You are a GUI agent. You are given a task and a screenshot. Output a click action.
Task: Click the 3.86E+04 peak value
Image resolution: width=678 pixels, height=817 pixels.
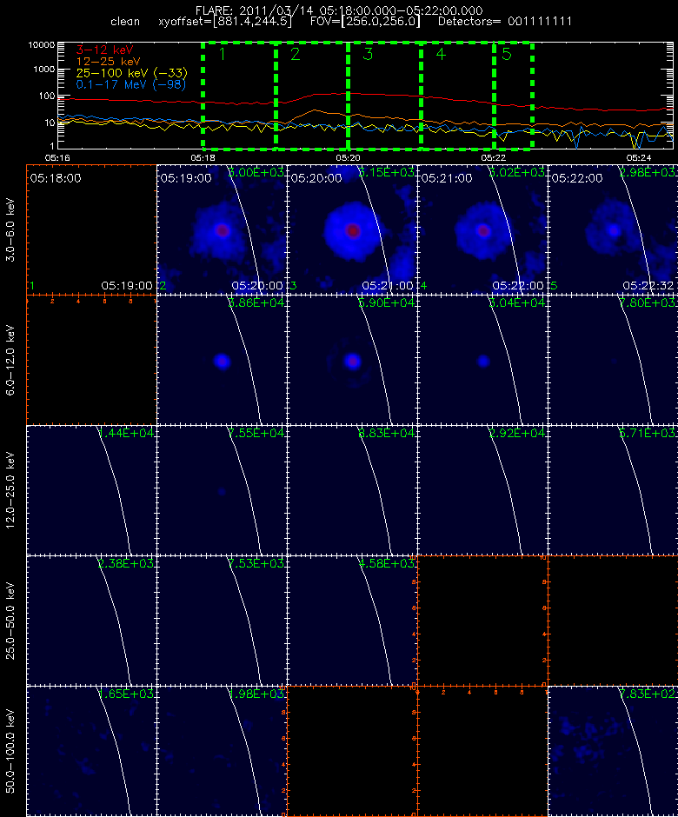point(256,302)
